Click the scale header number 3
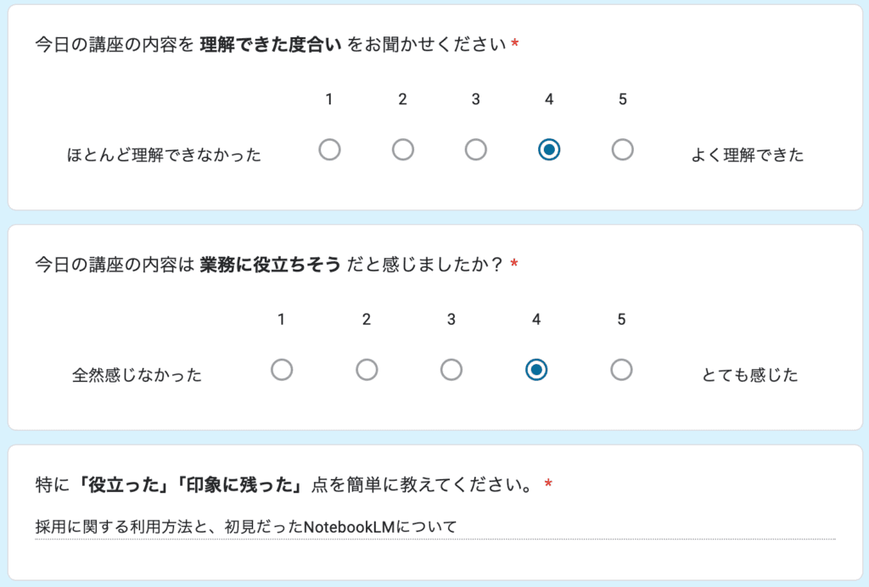869x587 pixels. pos(476,99)
